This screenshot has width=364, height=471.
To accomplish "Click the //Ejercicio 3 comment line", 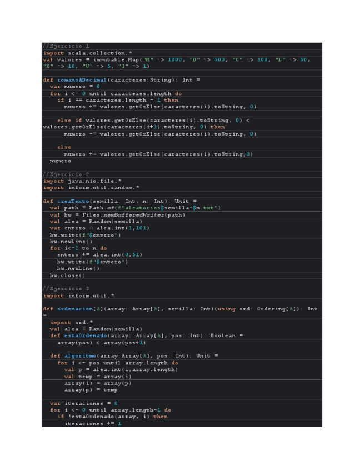I will click(66, 289).
